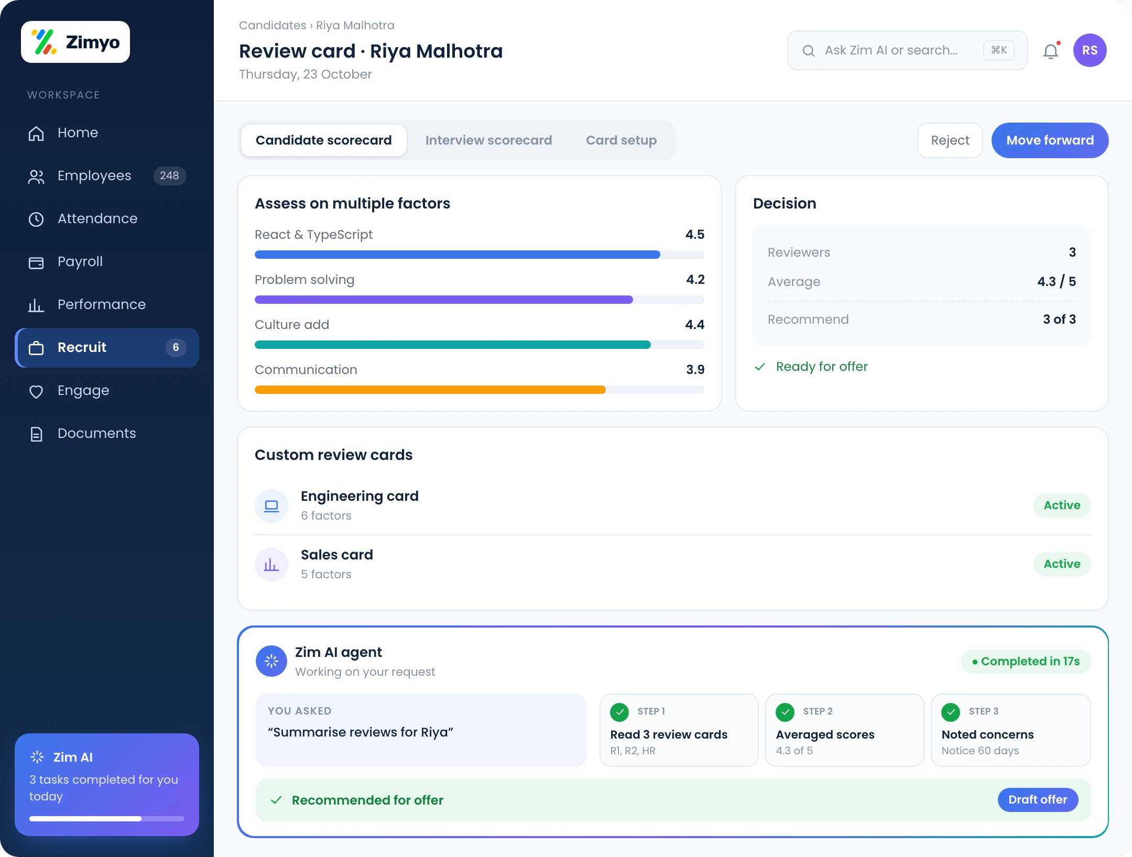Click the Completed in 17s status

(x=1026, y=662)
